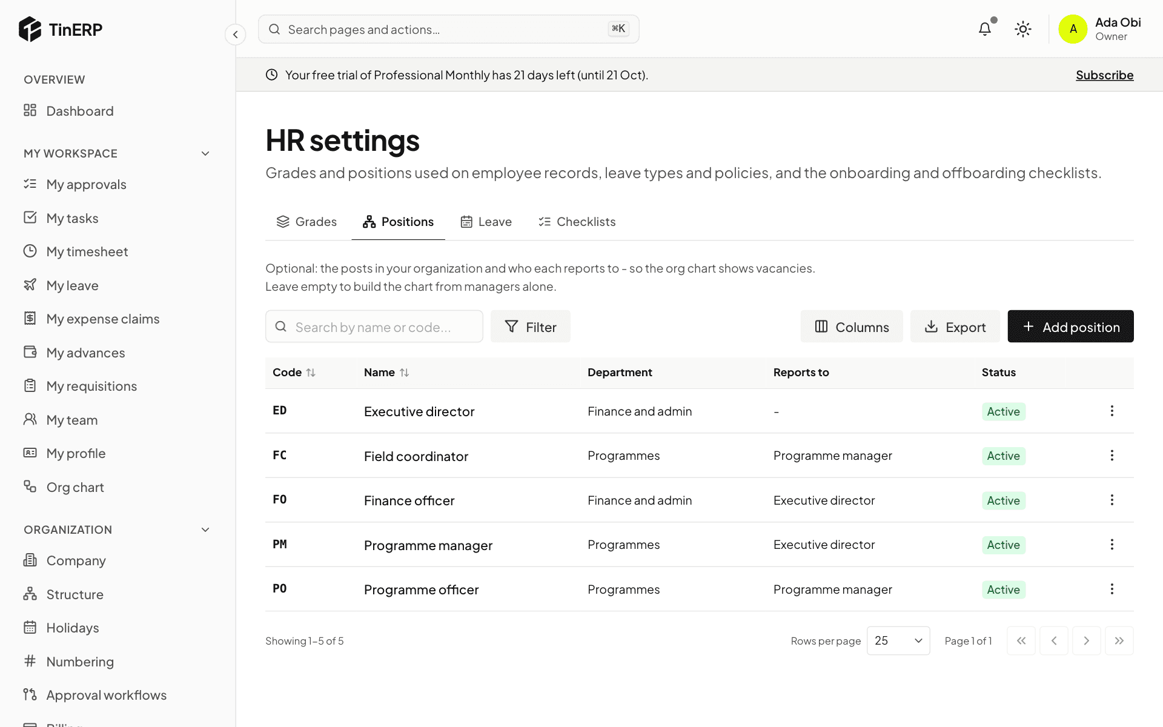Open the Ada Obi avatar menu

1100,29
